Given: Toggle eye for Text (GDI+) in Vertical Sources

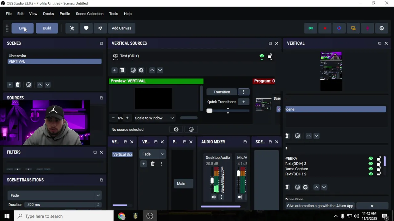Looking at the screenshot, I should pyautogui.click(x=262, y=56).
